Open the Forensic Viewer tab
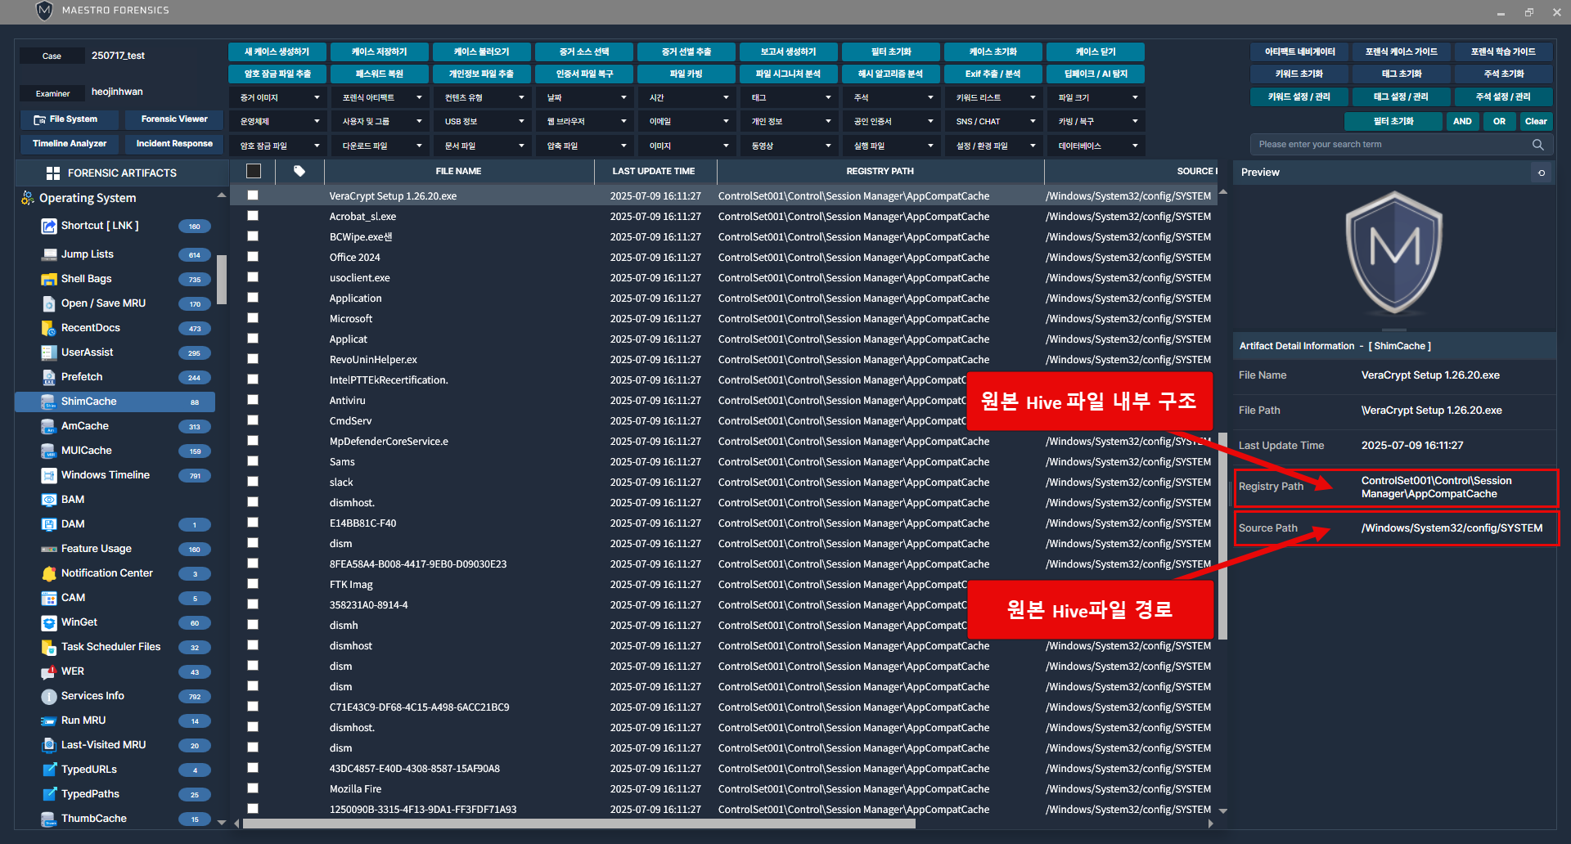The width and height of the screenshot is (1571, 844). [x=174, y=119]
